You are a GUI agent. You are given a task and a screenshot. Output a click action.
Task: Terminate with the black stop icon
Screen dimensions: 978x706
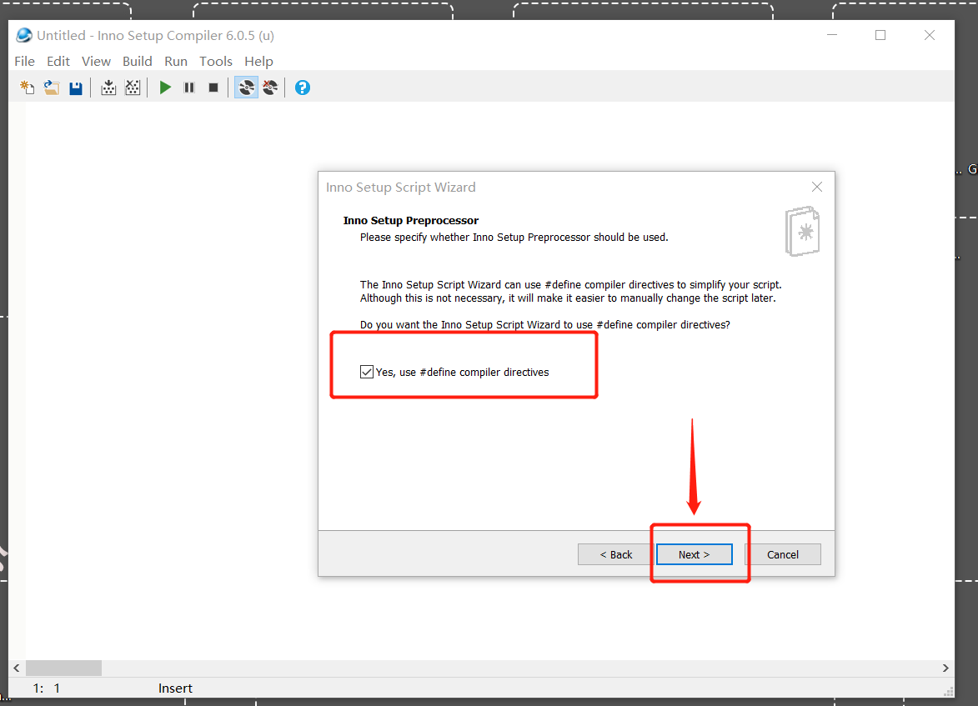click(213, 88)
